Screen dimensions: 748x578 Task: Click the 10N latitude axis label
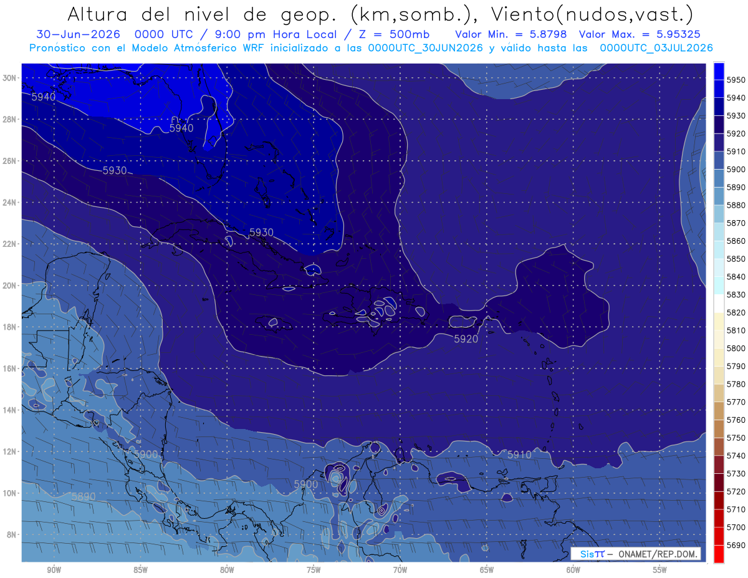coord(9,493)
